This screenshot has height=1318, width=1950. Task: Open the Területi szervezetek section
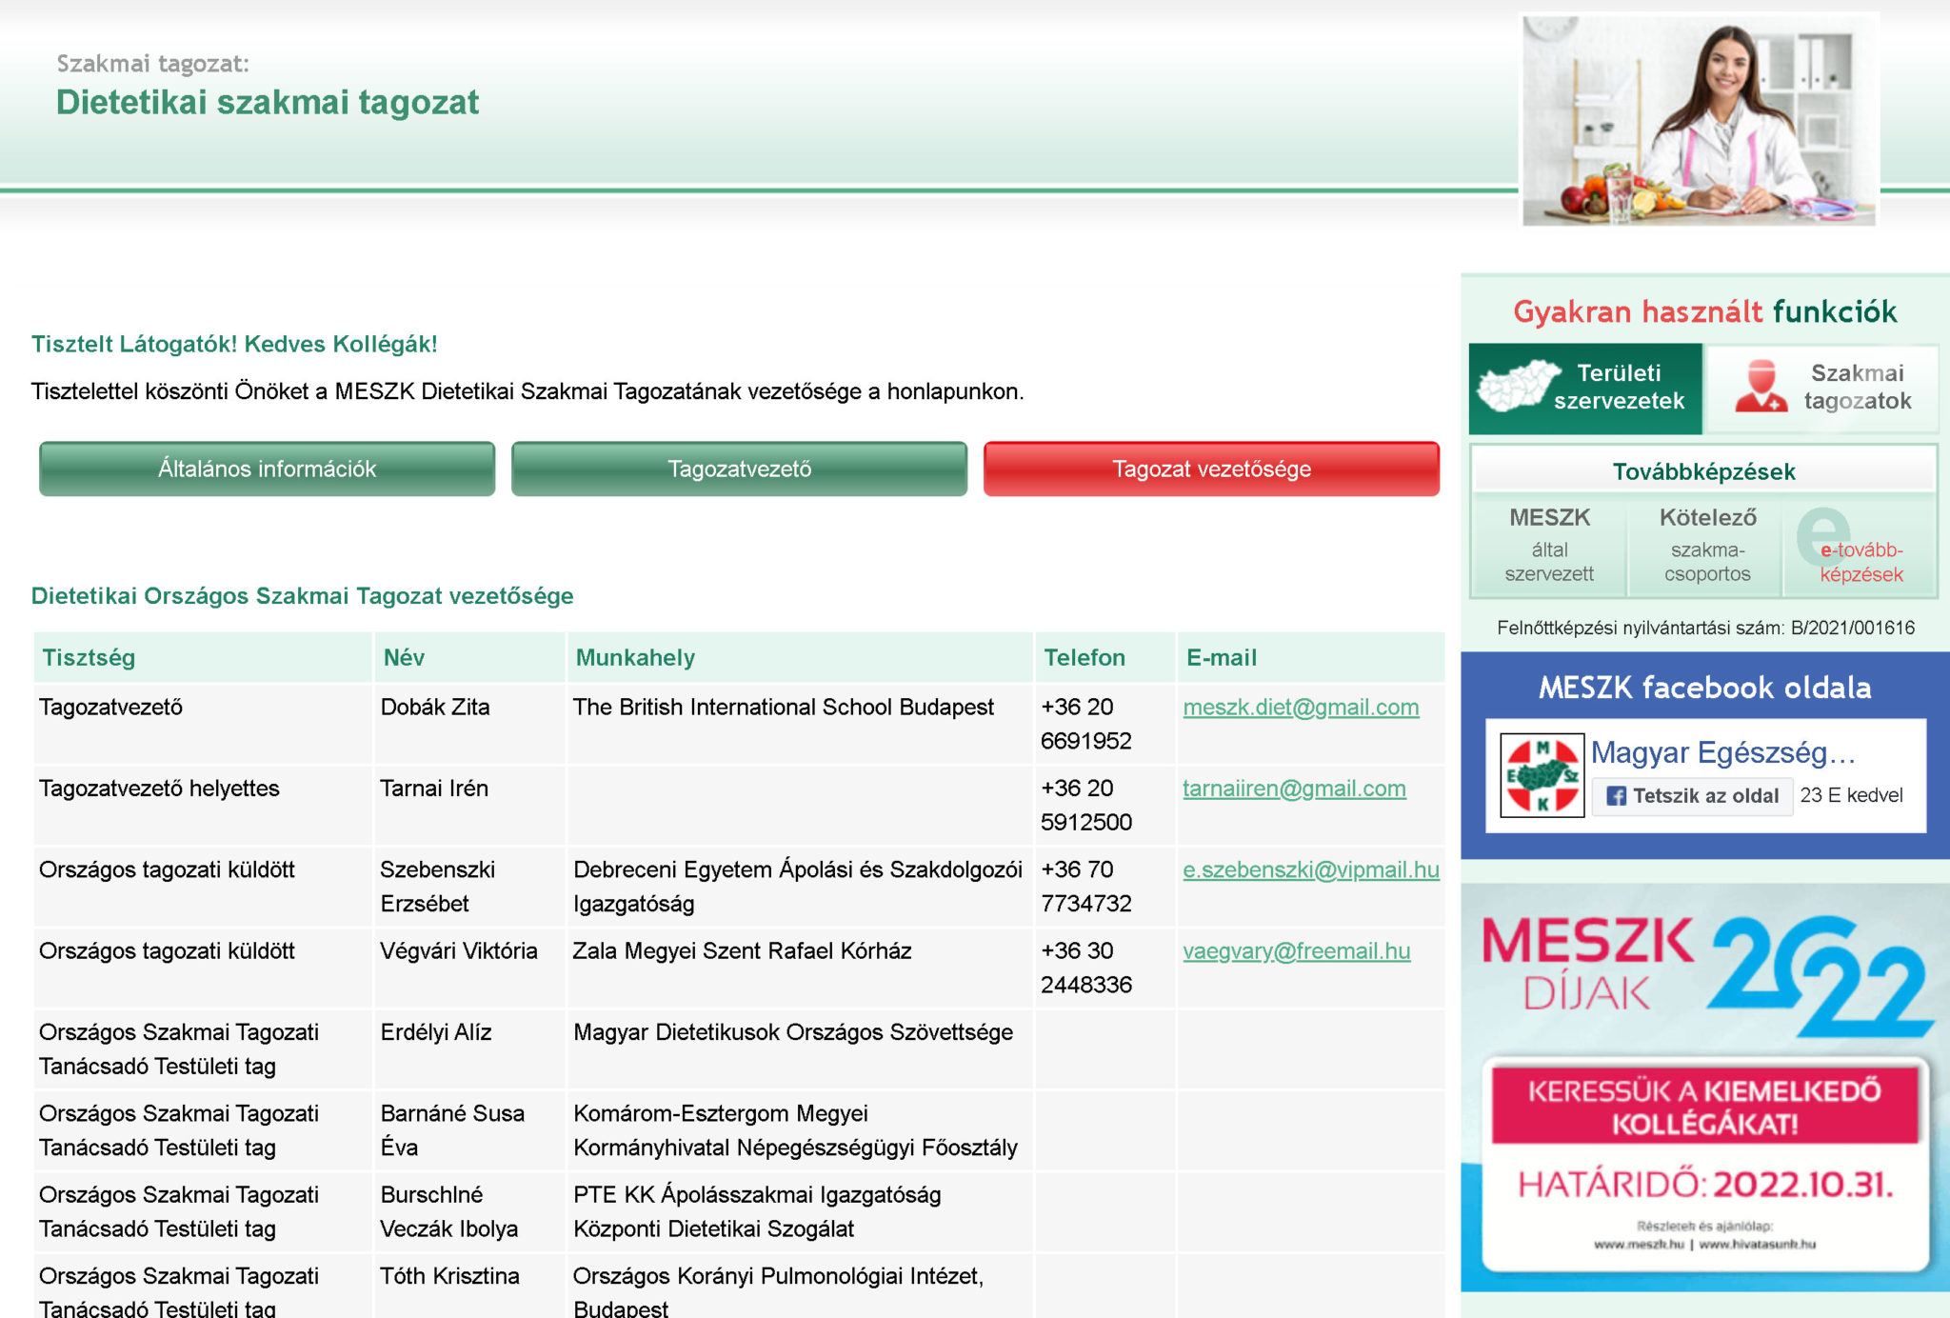pyautogui.click(x=1618, y=388)
